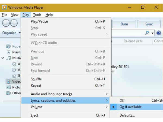The image size is (163, 122).
Task: Choose the Off subtitles option
Action: tap(137, 100)
